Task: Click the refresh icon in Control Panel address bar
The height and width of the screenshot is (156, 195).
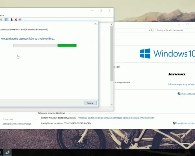Action: (x=152, y=30)
